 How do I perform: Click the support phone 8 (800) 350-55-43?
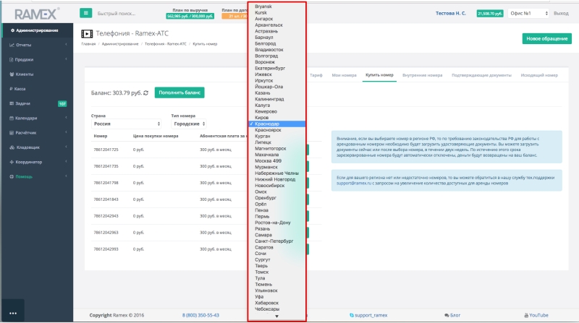pos(200,315)
